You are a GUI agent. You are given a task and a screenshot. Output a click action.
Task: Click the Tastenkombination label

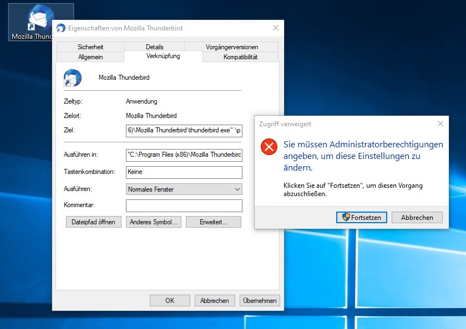tap(89, 172)
